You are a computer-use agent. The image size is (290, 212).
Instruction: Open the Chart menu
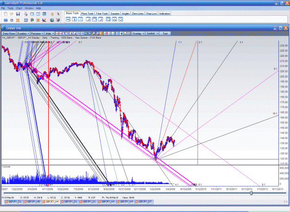tap(19, 8)
